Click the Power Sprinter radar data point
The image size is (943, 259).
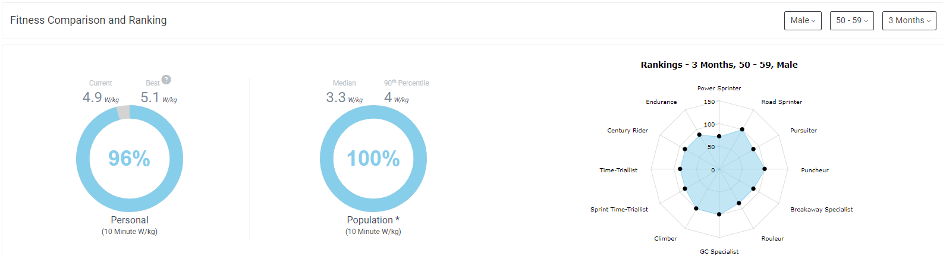[719, 136]
